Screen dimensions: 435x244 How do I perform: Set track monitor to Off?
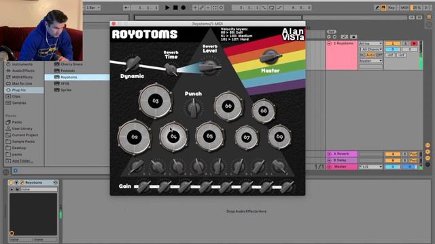379,55
